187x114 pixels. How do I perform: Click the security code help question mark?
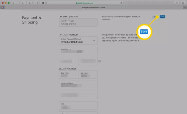(99, 61)
